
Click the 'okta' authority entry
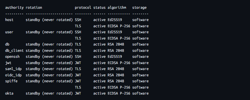pyautogui.click(x=9, y=93)
